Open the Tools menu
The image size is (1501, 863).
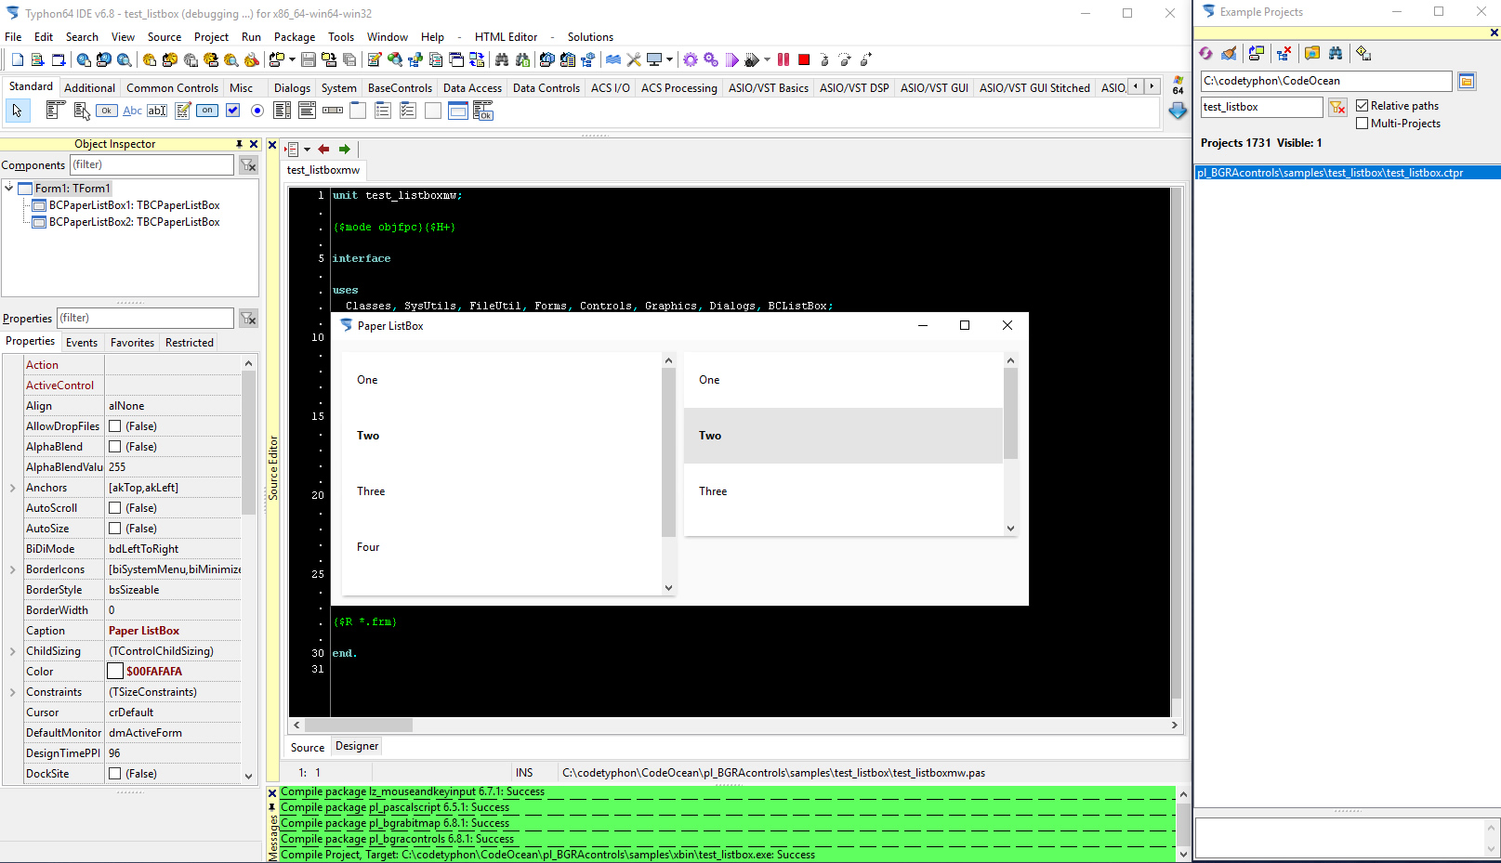(341, 37)
